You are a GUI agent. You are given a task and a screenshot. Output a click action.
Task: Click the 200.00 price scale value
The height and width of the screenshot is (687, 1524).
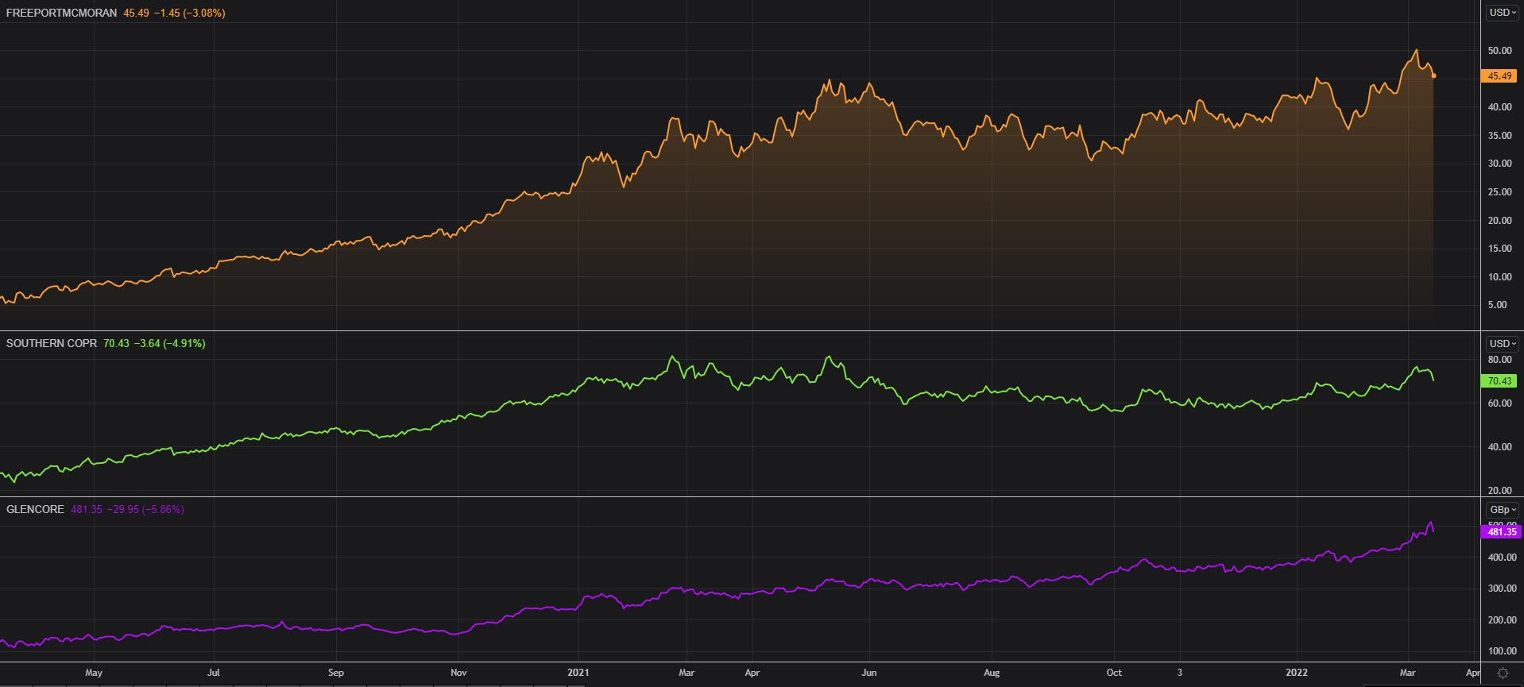1502,620
